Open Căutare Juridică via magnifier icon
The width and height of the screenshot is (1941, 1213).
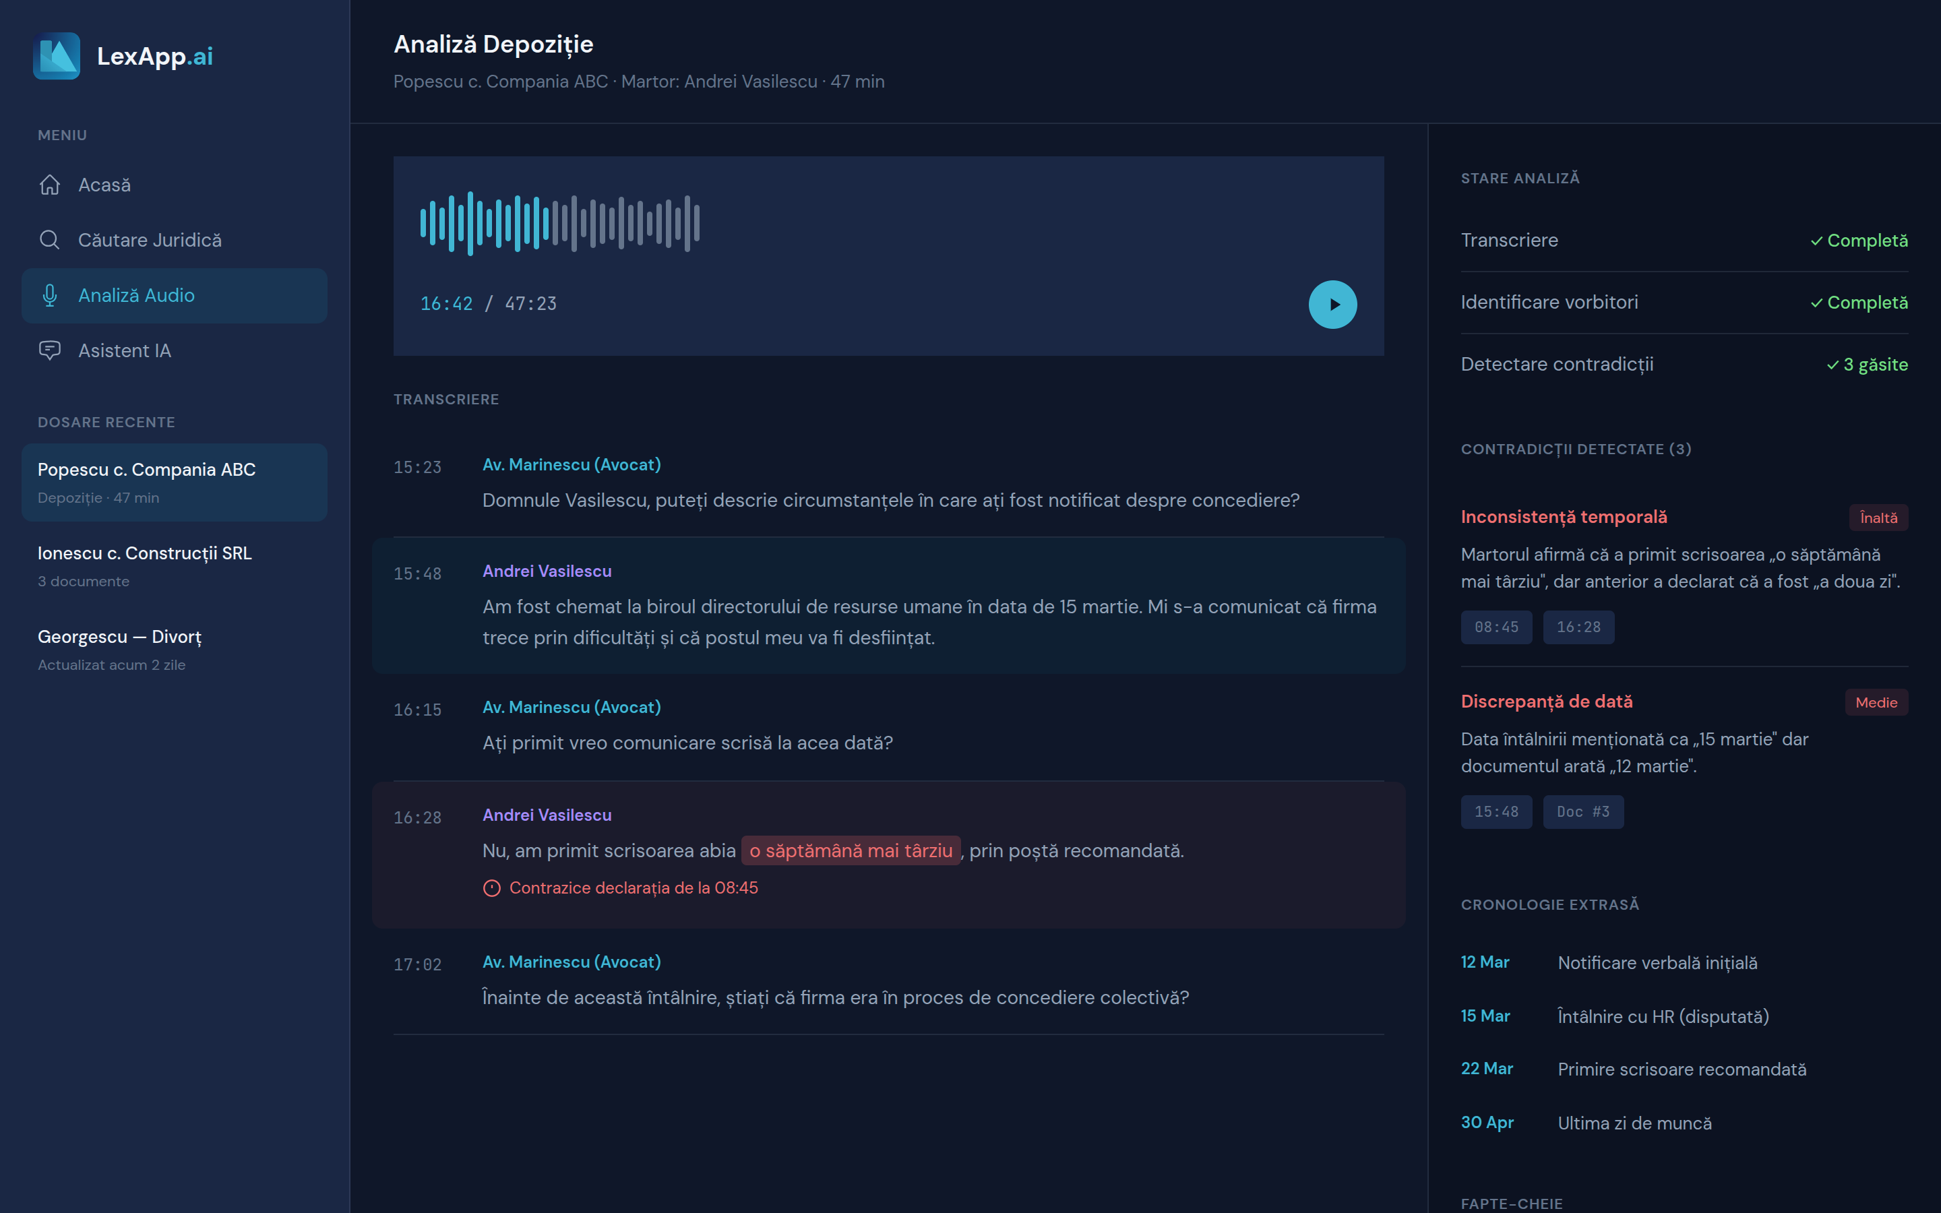(x=50, y=239)
